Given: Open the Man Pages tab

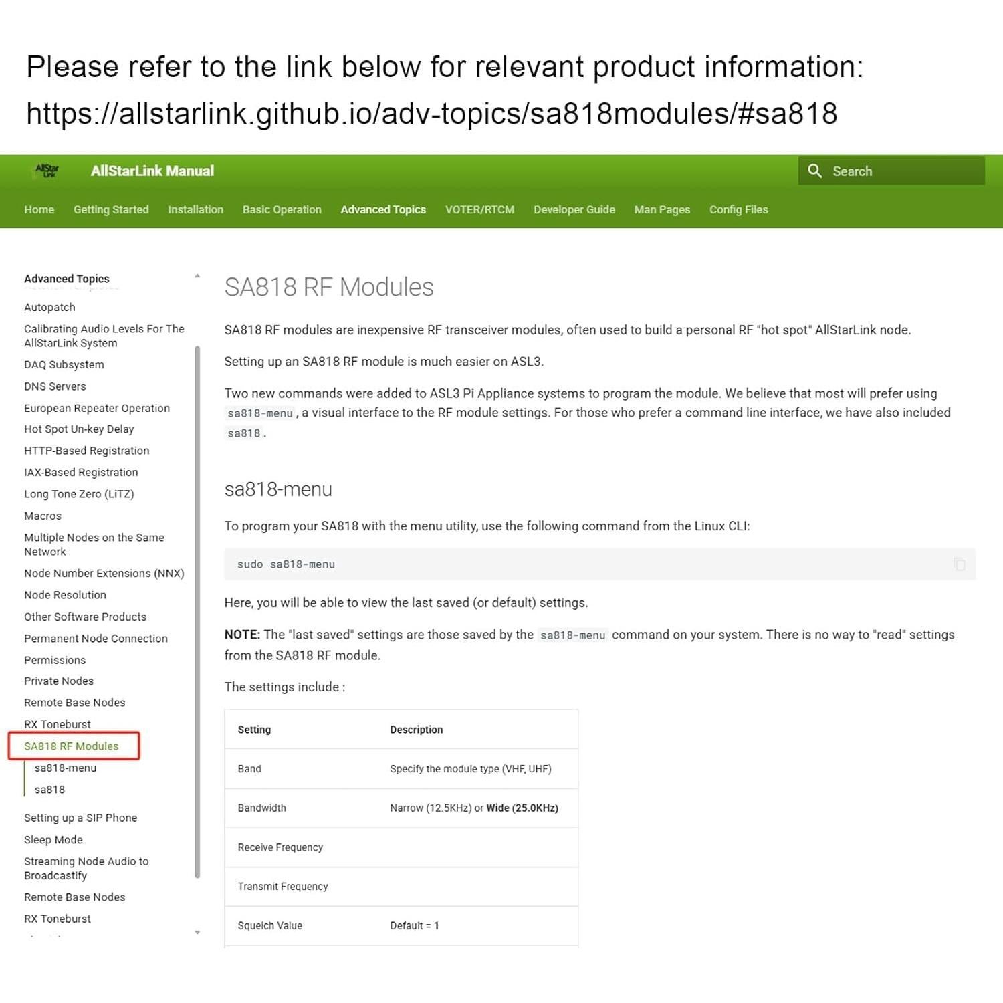Looking at the screenshot, I should 662,209.
